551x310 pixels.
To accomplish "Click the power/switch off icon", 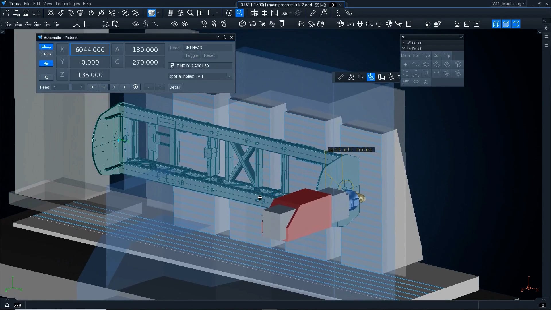I will [x=91, y=13].
